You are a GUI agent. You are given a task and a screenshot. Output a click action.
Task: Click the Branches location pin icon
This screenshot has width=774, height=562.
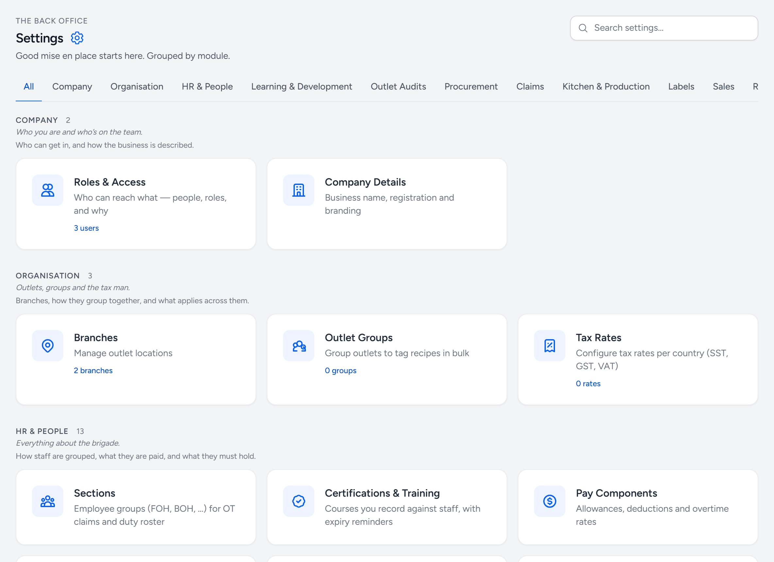pos(47,346)
